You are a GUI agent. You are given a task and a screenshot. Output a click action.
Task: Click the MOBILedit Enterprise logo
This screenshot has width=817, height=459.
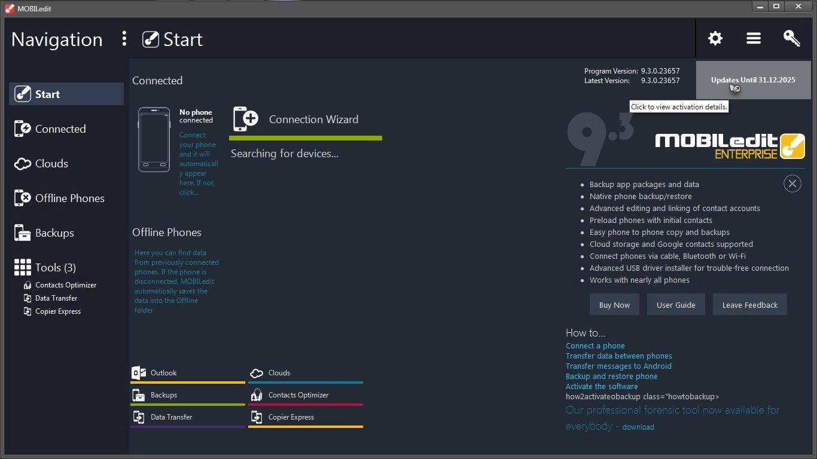click(730, 146)
